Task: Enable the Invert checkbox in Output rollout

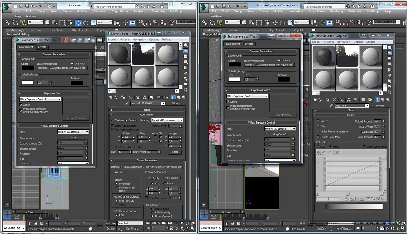Action: click(x=318, y=121)
